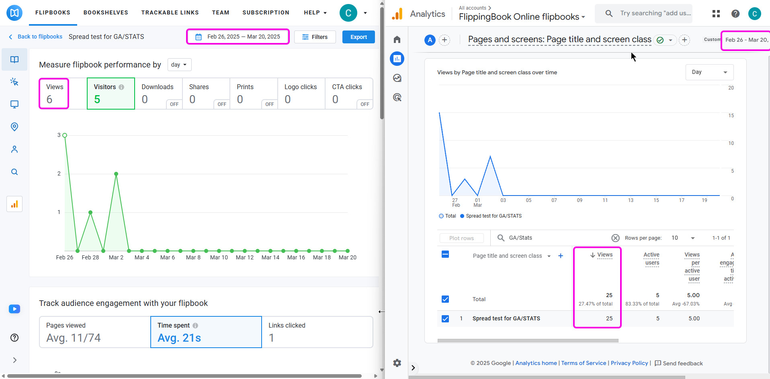
Task: Toggle the CTA clicks OFF switch
Action: click(x=365, y=104)
